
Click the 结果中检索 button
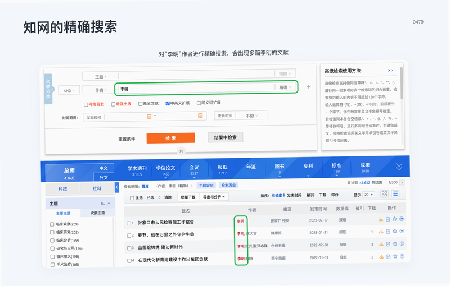[x=226, y=137]
